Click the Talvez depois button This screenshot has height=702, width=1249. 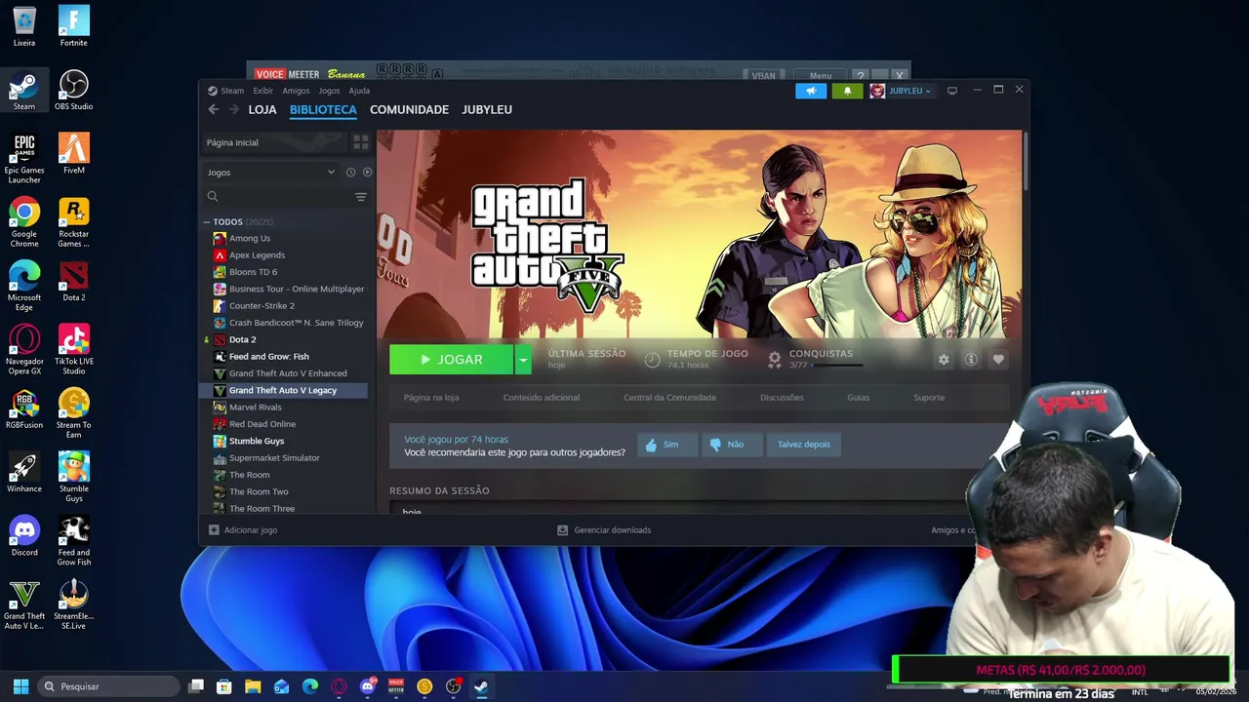click(x=804, y=445)
